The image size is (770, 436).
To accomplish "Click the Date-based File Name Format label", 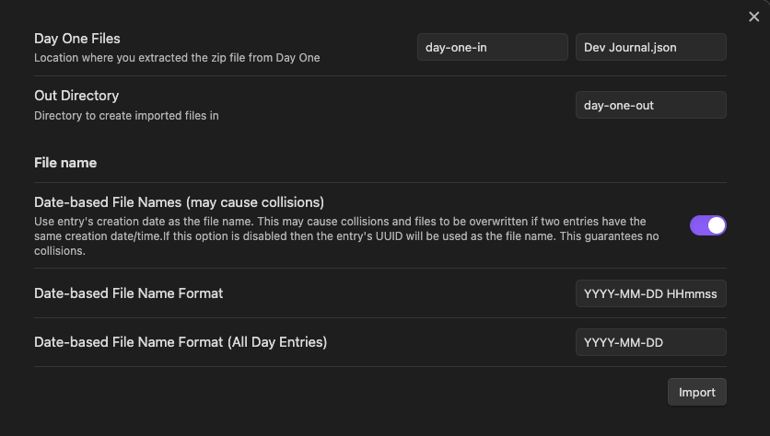I will [129, 293].
